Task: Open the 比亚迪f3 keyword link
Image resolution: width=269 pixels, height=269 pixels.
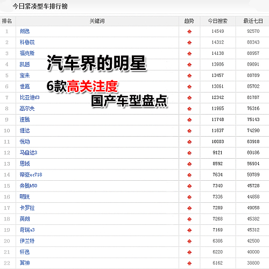Action: [x=30, y=97]
